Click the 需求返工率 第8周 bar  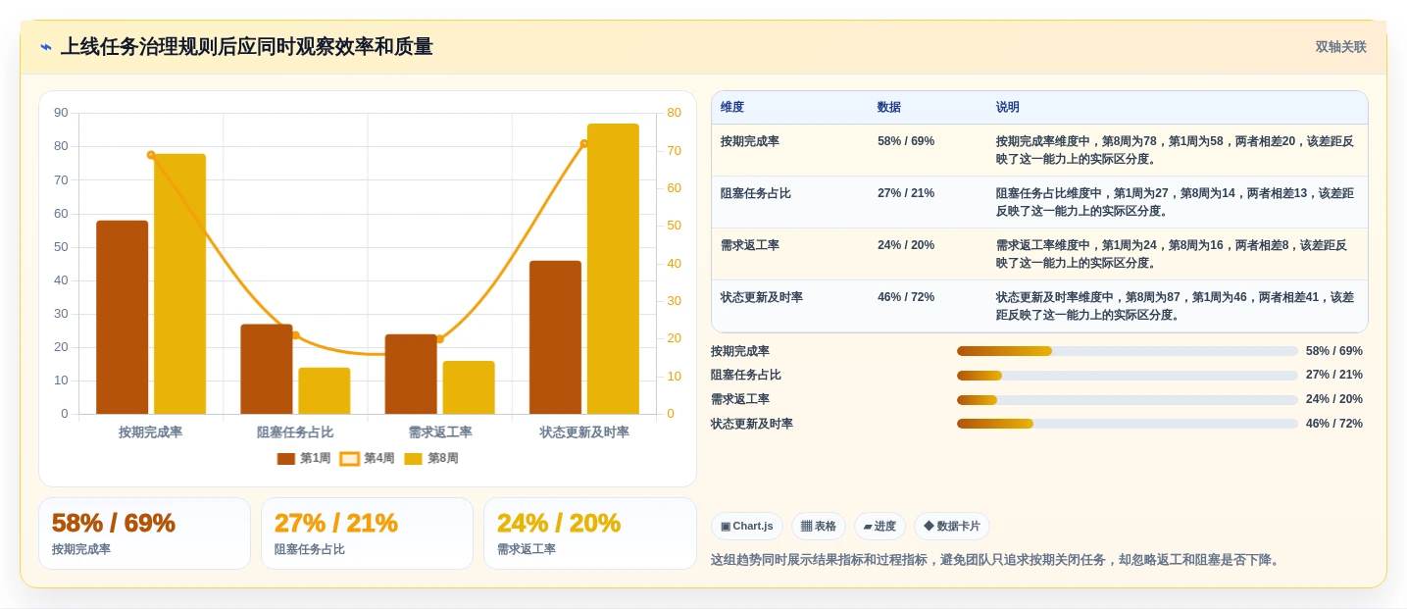[x=469, y=387]
